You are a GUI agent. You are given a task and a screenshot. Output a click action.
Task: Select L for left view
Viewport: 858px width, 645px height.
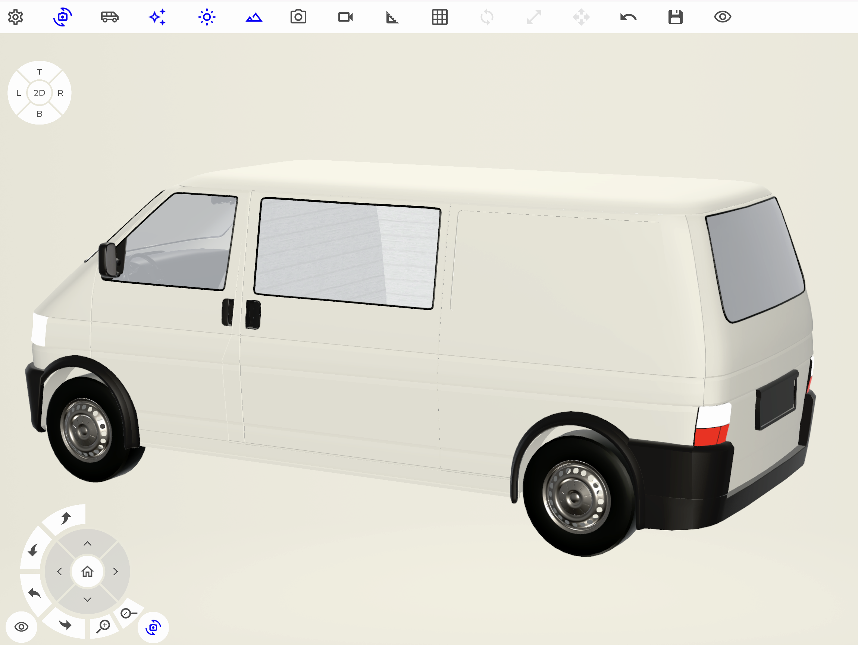18,92
